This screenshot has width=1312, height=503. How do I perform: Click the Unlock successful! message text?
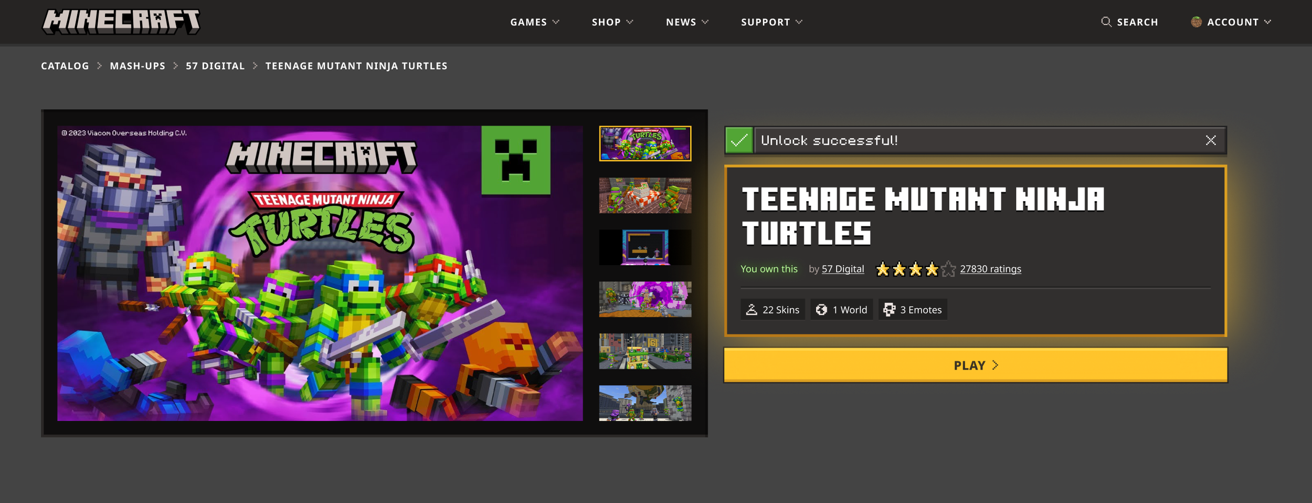point(829,140)
